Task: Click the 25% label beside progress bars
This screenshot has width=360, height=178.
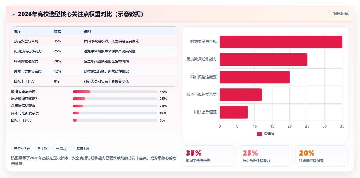Action: click(163, 99)
